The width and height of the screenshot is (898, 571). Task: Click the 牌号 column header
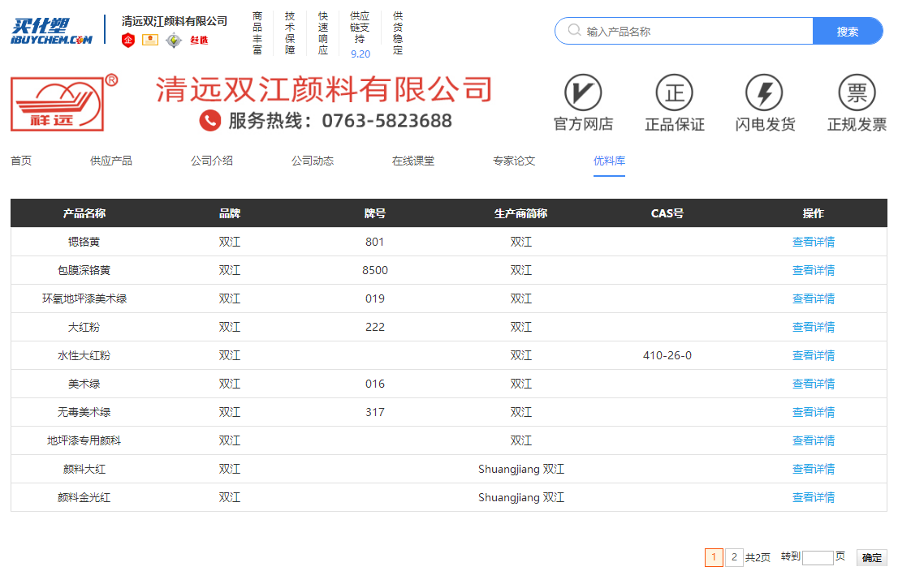(375, 213)
